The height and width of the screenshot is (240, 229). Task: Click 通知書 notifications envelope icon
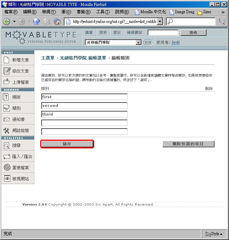tap(6, 119)
